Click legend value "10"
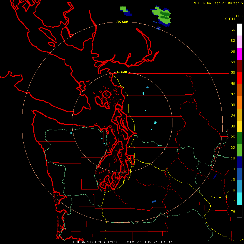The width and height of the screenshot is (244, 244). click(233, 180)
